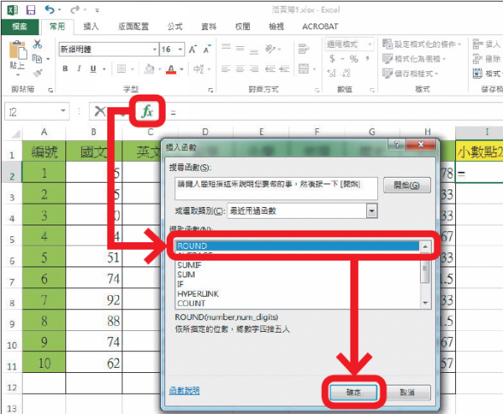Toggle underline formatting
The image size is (503, 414).
click(x=93, y=69)
